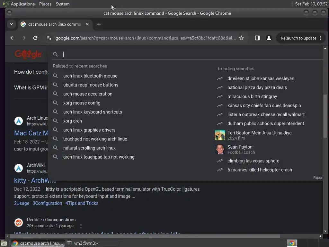Open Sean Payton football coach suggestion
The height and width of the screenshot is (247, 329).
coord(241,149)
